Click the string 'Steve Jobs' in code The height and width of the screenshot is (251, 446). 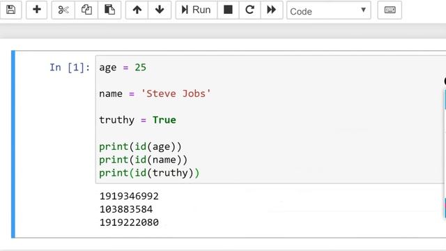176,93
